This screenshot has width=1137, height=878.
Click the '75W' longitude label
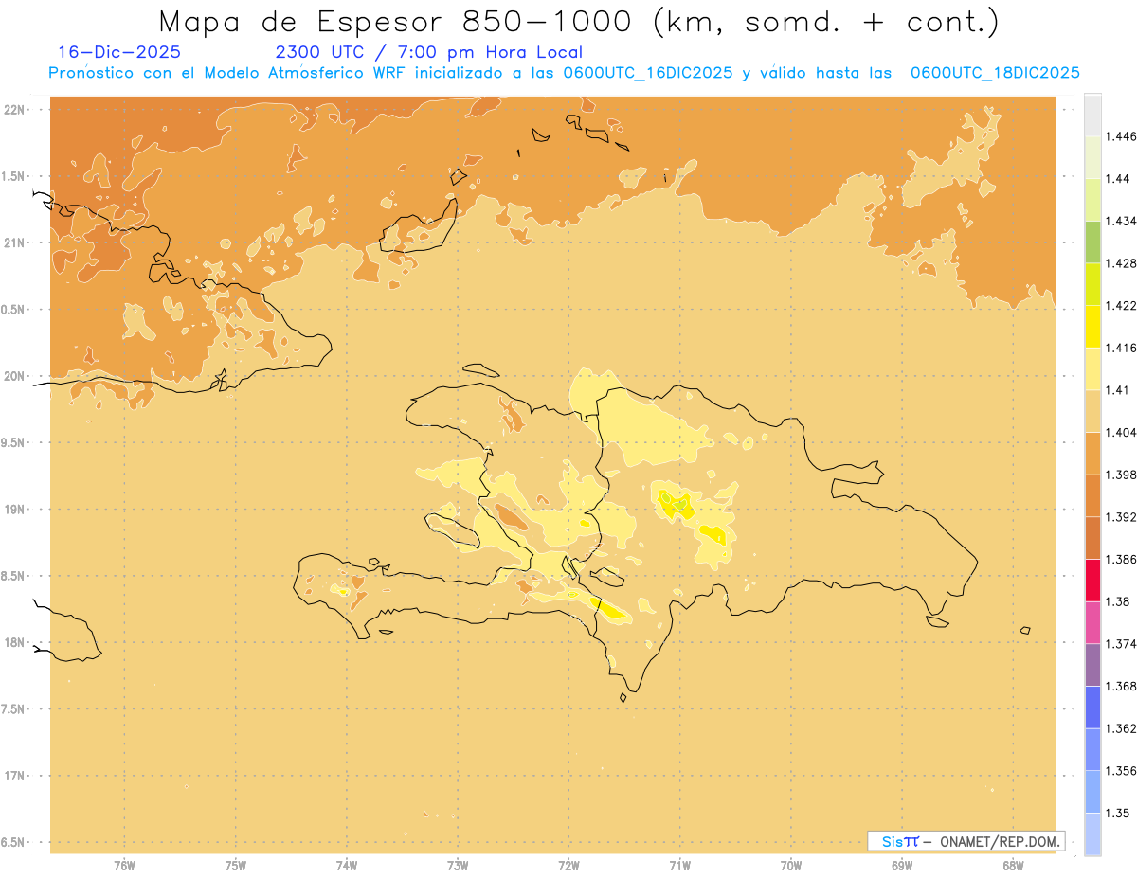click(x=236, y=865)
